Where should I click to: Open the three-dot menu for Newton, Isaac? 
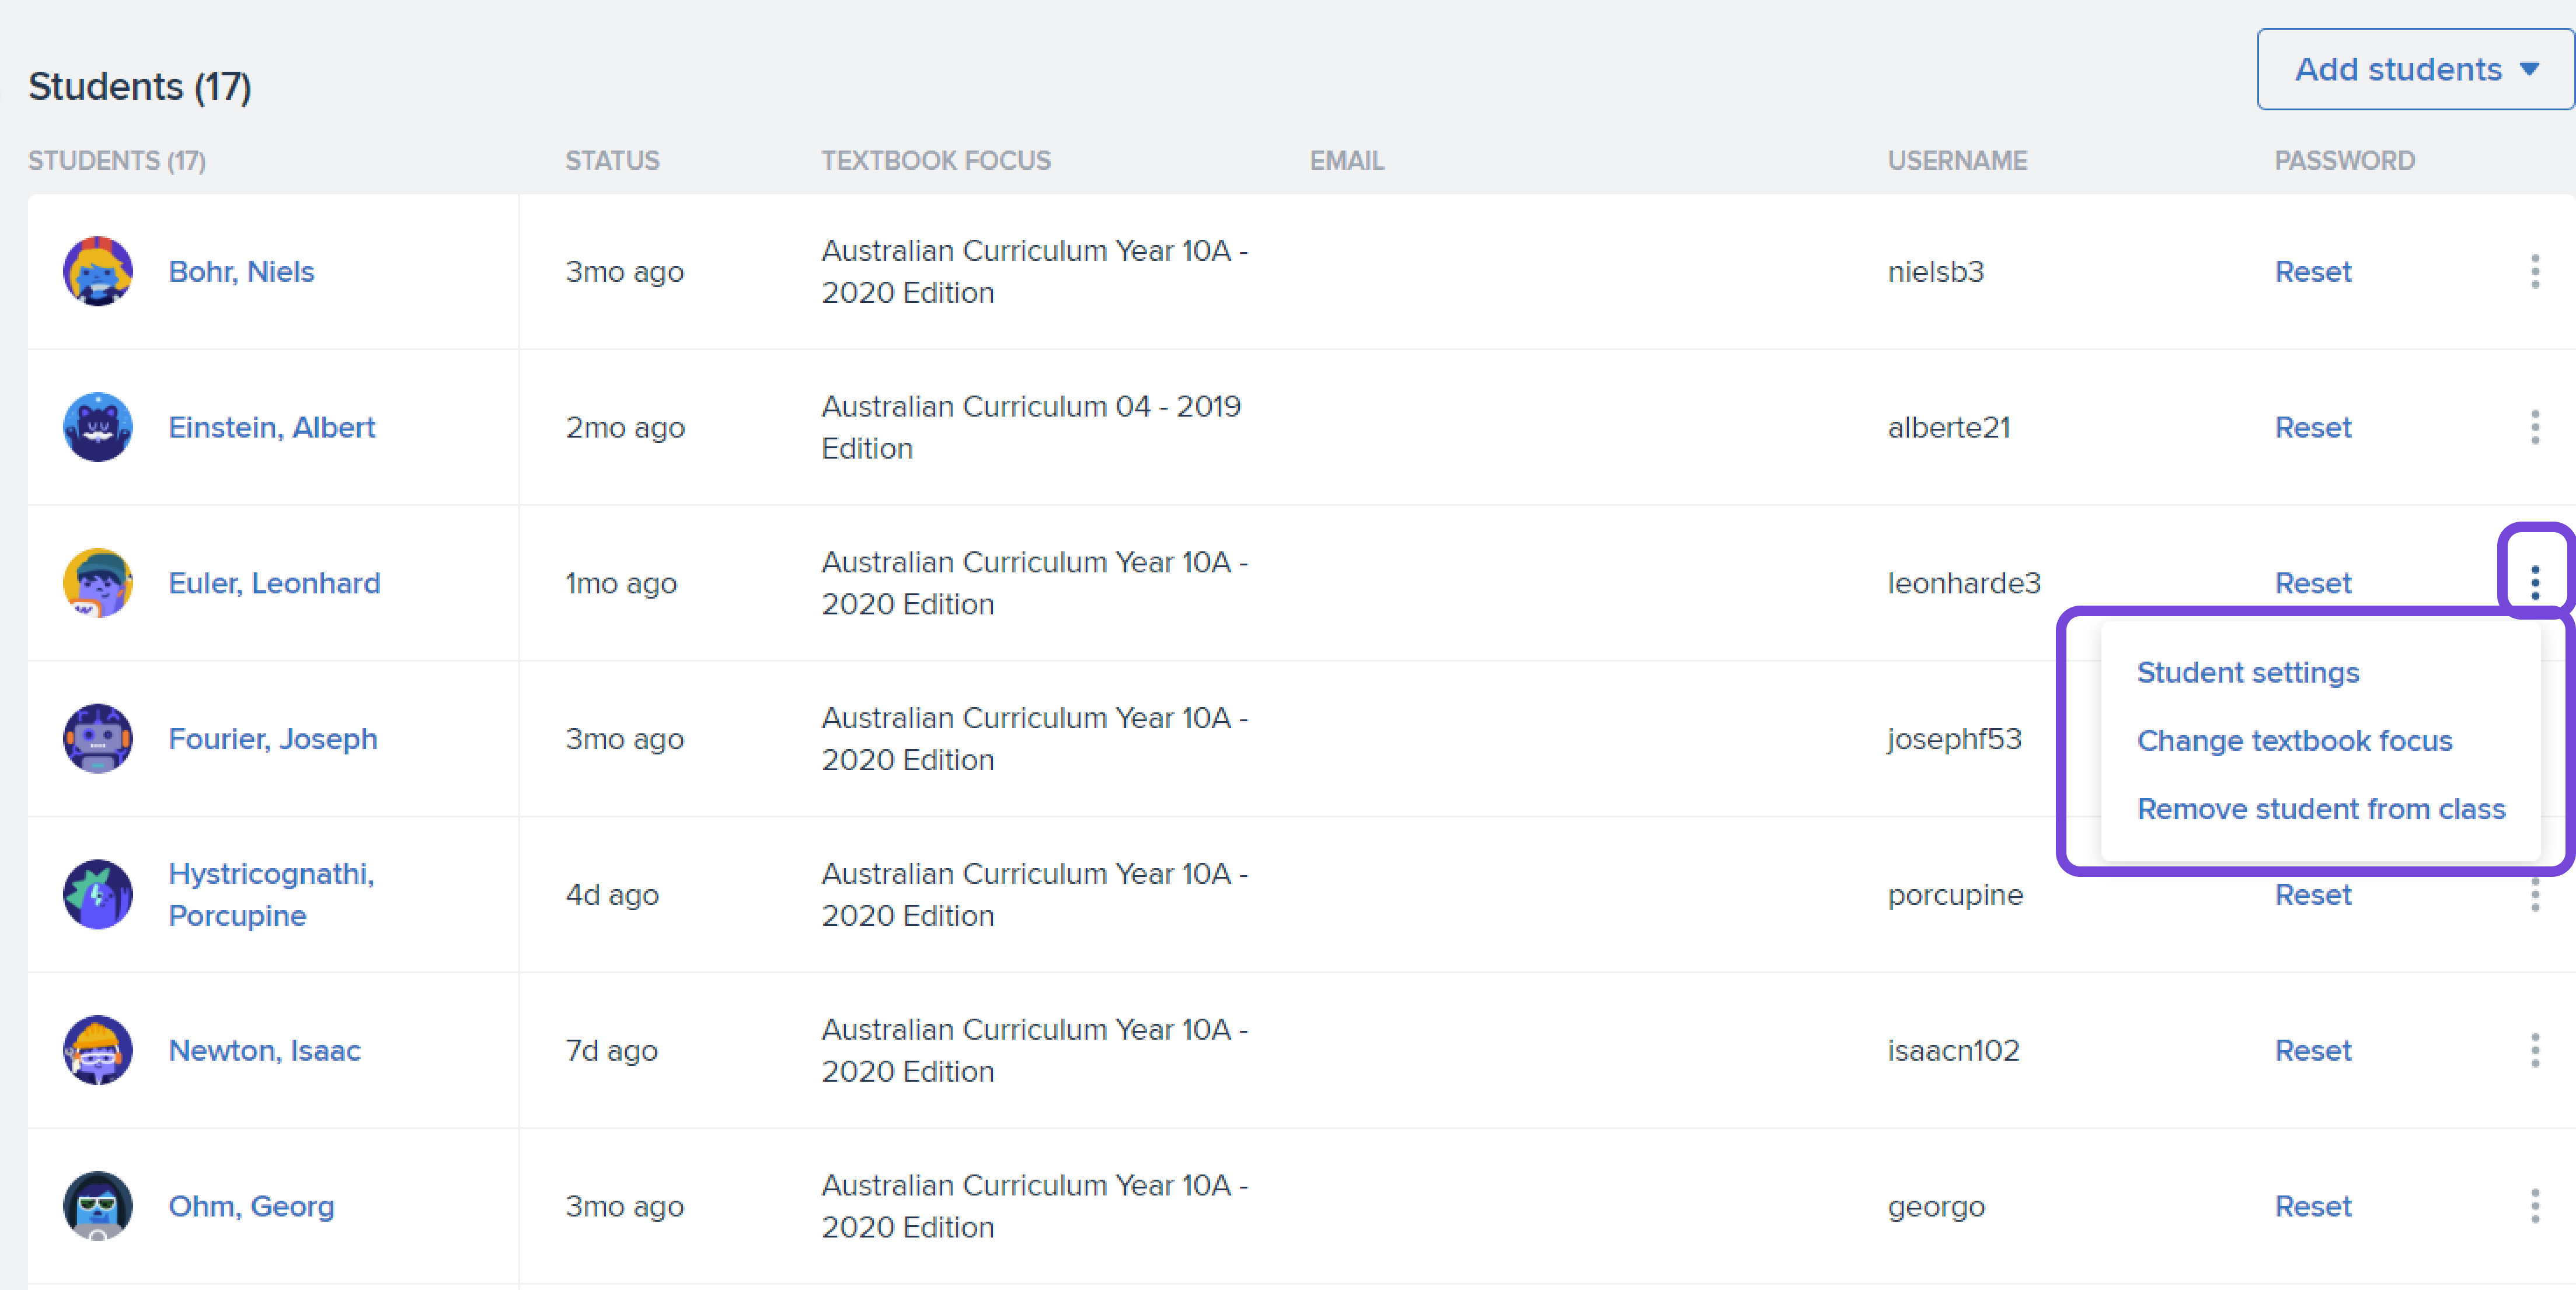point(2535,1050)
